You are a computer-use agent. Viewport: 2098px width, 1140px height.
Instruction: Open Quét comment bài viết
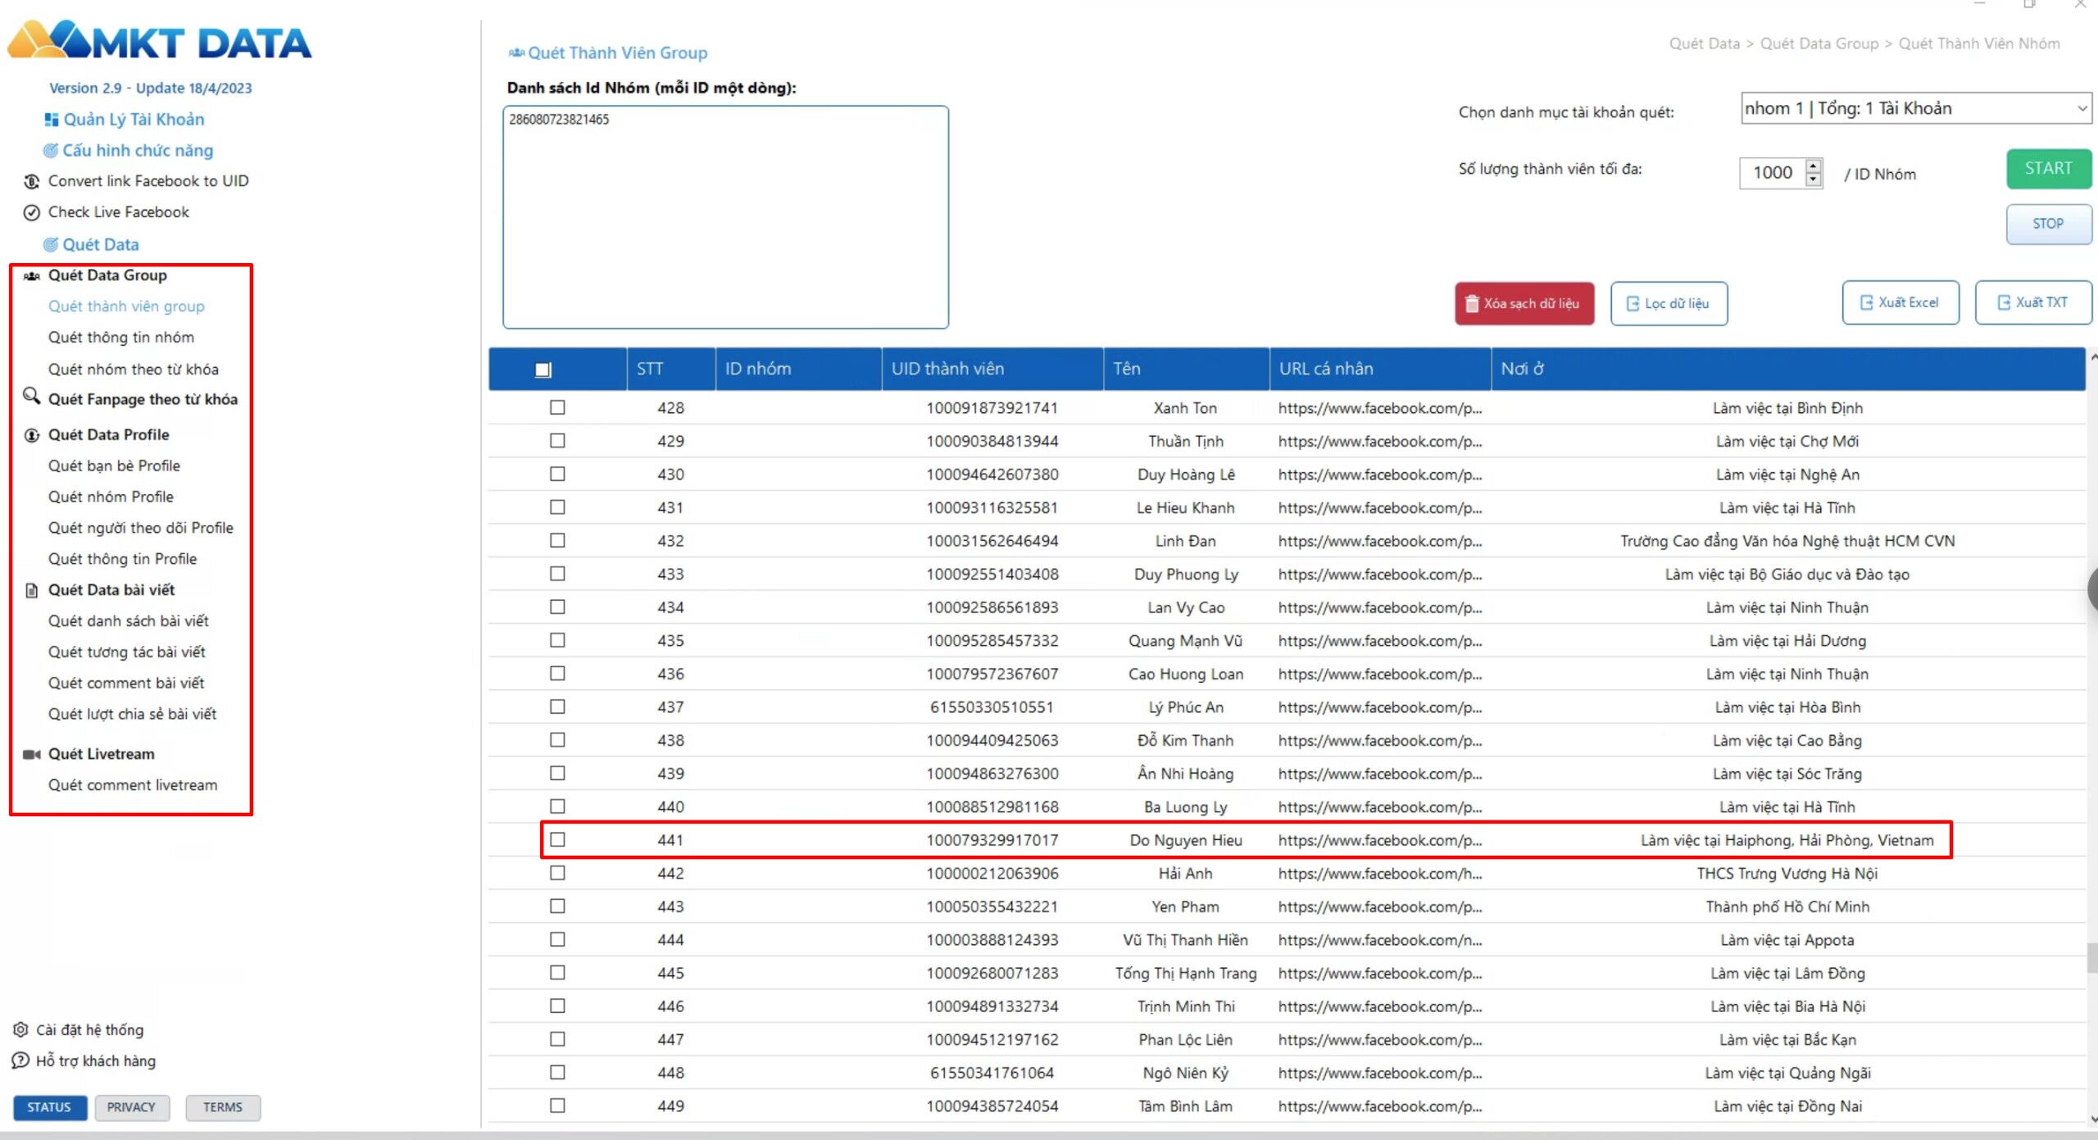[126, 683]
